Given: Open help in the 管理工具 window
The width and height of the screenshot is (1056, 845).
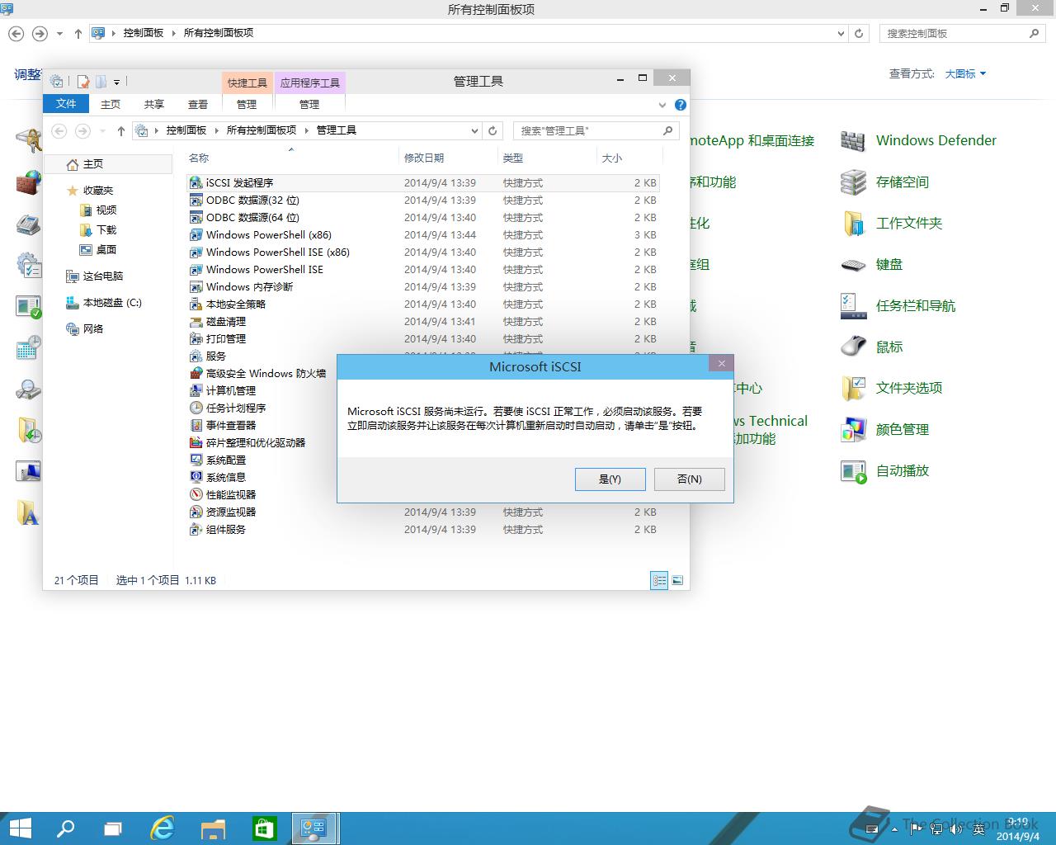Looking at the screenshot, I should pos(680,105).
